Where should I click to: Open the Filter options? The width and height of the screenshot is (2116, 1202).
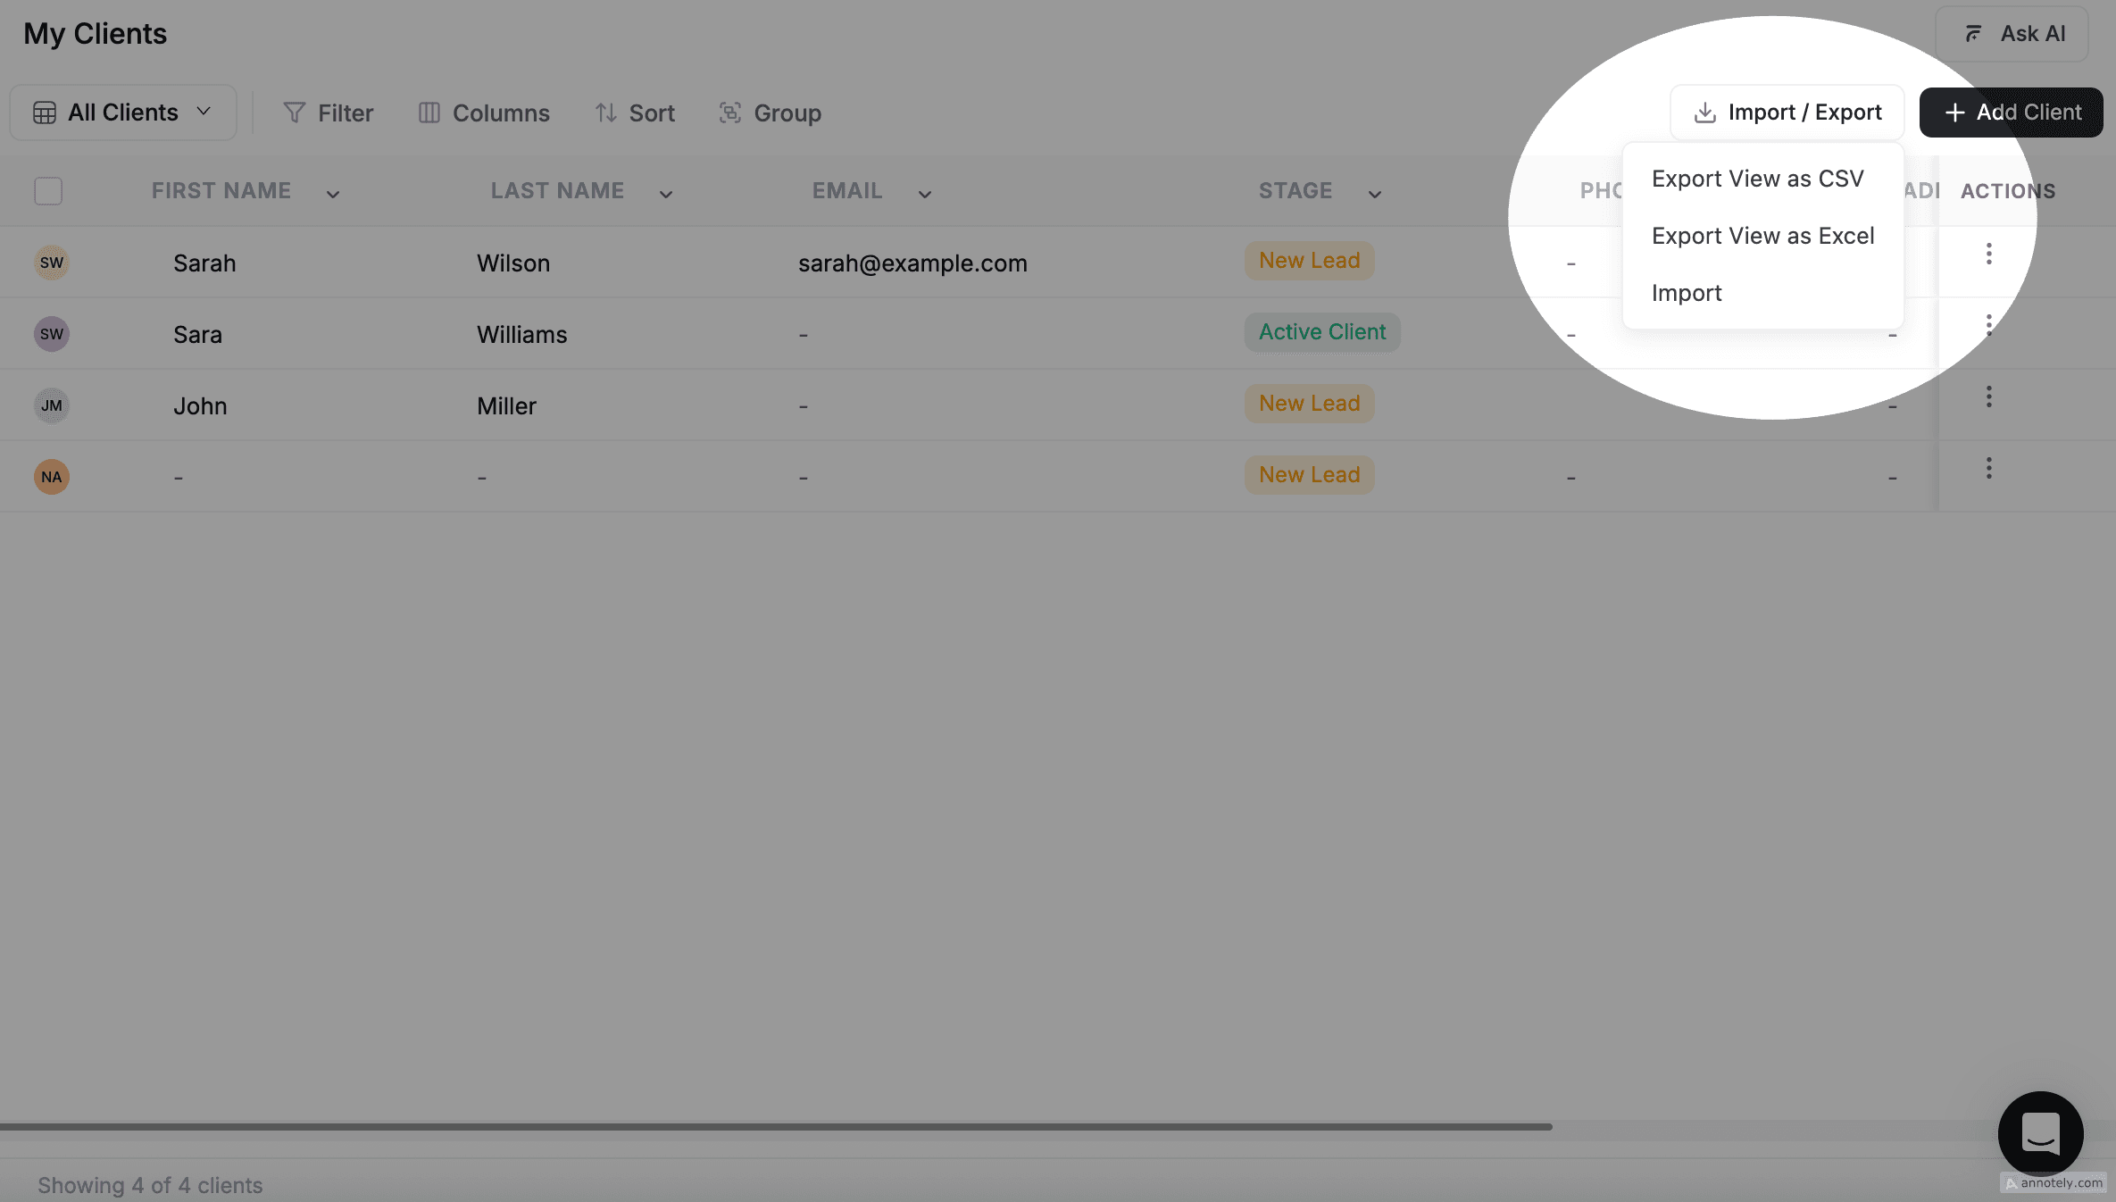tap(329, 113)
